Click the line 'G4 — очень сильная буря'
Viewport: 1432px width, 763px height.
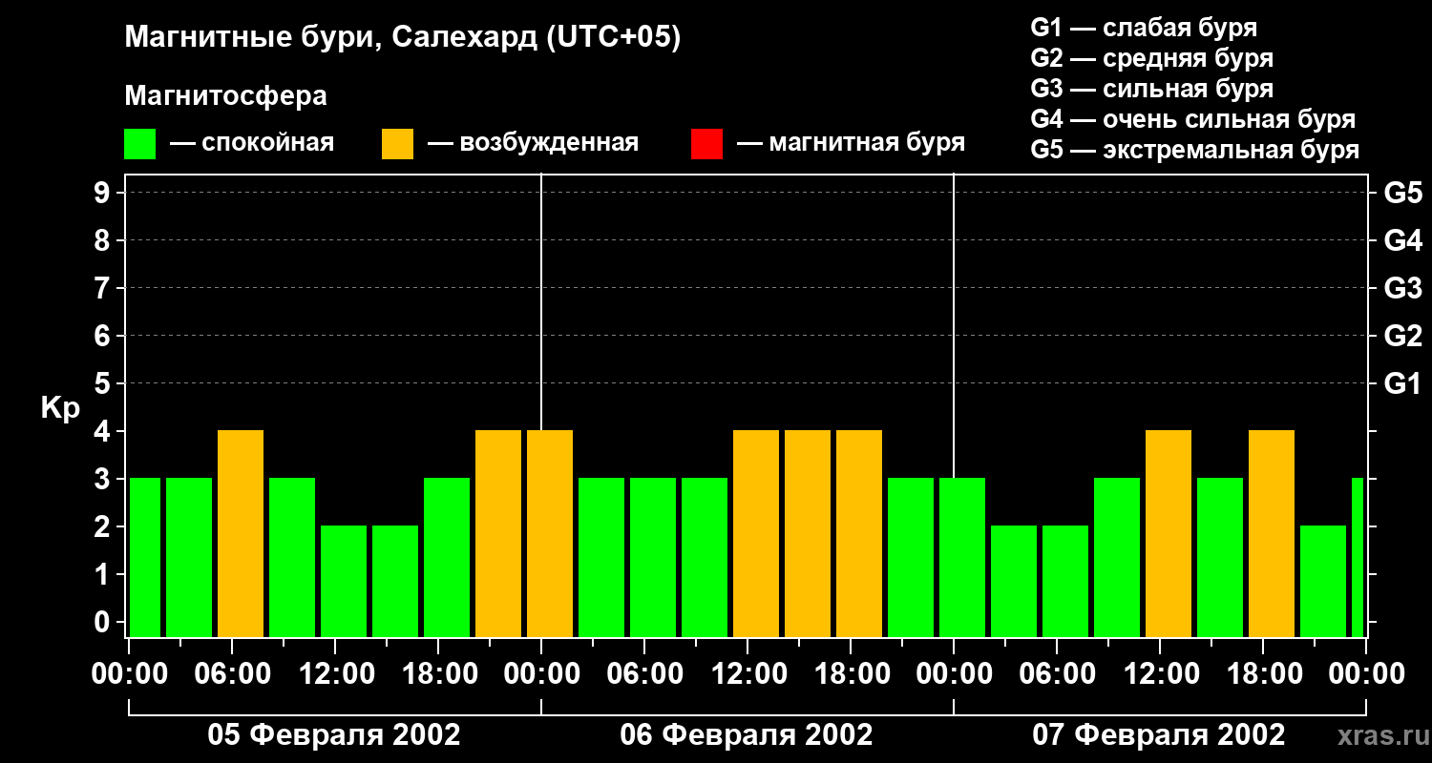1193,119
